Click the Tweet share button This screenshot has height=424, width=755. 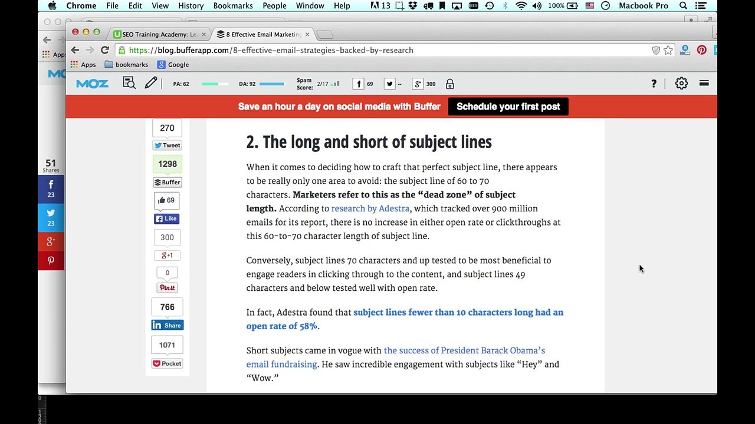[168, 145]
